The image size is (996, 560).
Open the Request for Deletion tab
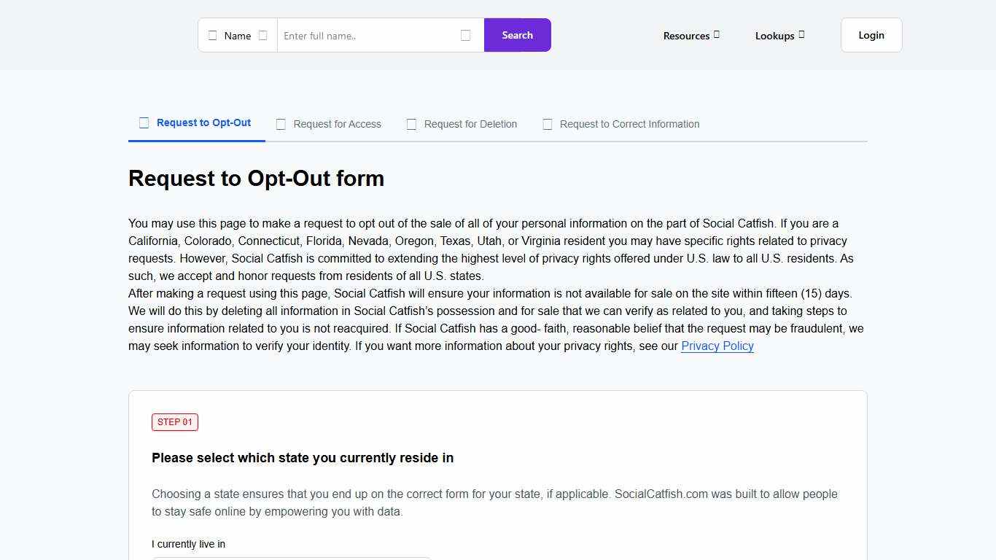(x=470, y=124)
